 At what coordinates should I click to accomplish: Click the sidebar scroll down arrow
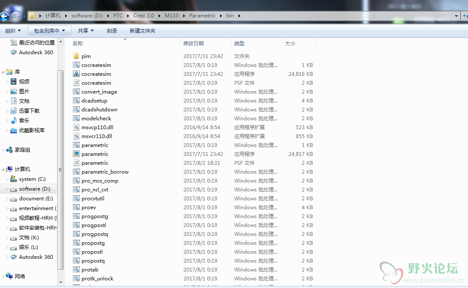tap(61, 282)
